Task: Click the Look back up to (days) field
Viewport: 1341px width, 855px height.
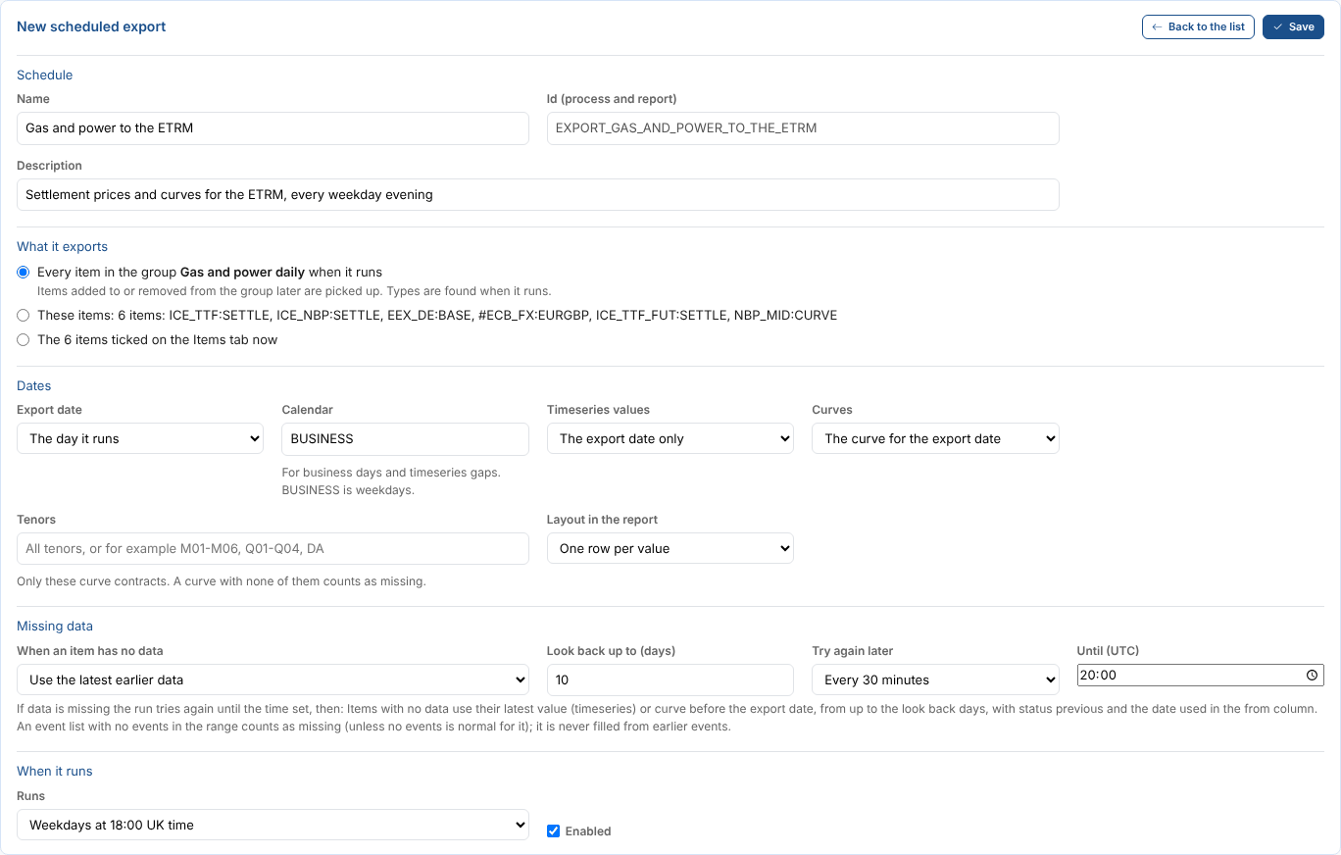Action: 670,679
